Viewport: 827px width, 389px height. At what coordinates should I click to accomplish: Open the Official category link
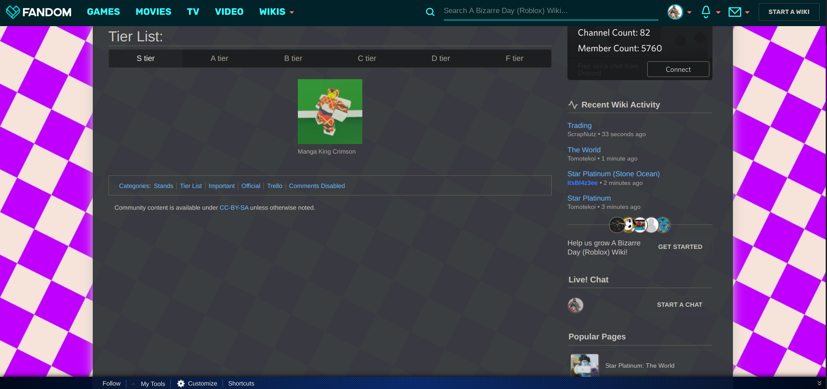[x=251, y=186]
